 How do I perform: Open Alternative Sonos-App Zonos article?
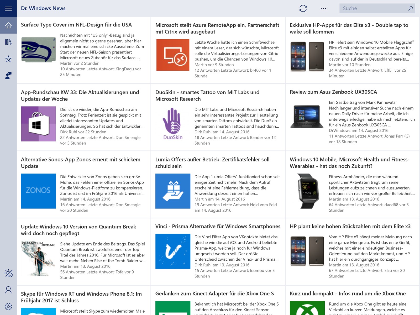81,163
